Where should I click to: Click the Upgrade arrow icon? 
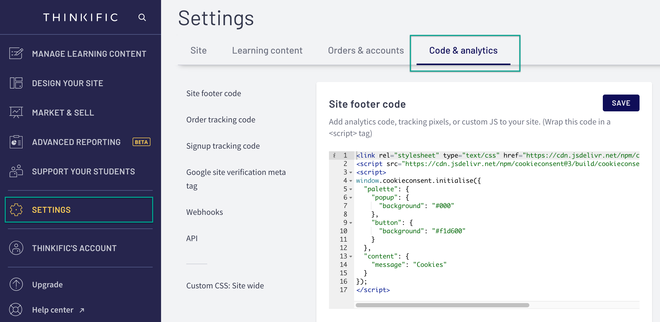16,284
